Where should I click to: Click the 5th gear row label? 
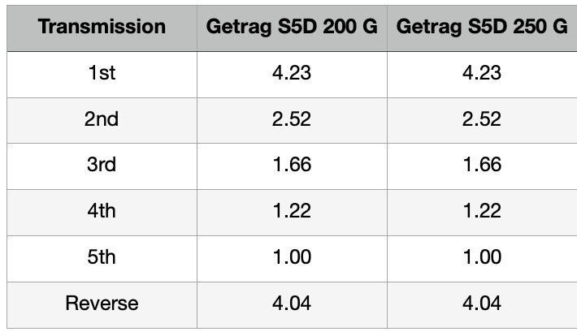pyautogui.click(x=102, y=258)
